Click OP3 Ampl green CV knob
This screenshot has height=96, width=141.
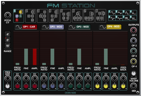coord(88,86)
